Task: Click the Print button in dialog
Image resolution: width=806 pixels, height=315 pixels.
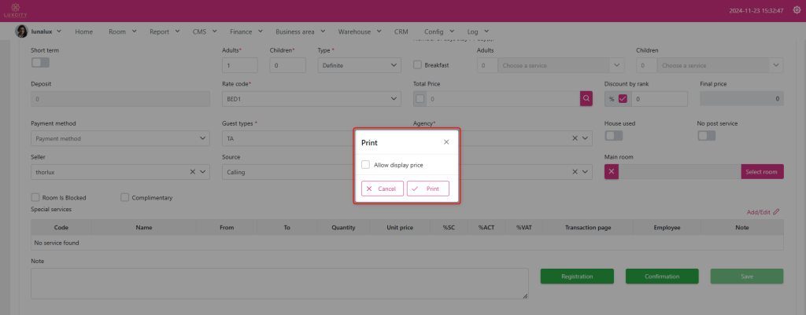Action: [x=427, y=189]
